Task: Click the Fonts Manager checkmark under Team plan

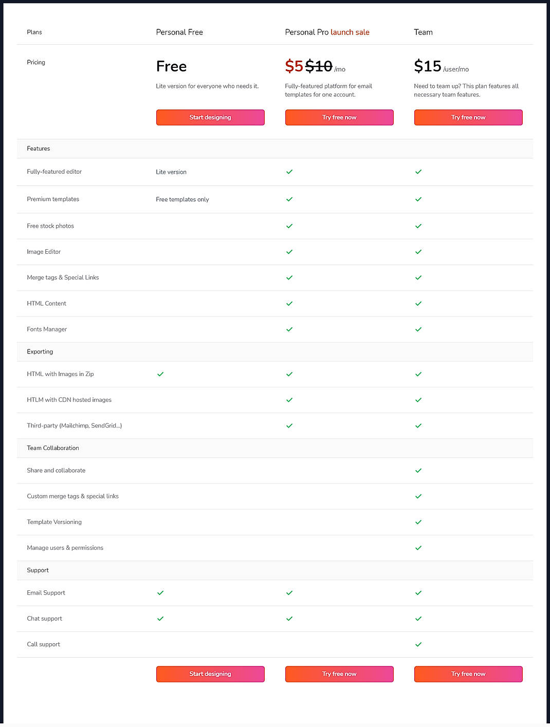Action: pyautogui.click(x=418, y=329)
